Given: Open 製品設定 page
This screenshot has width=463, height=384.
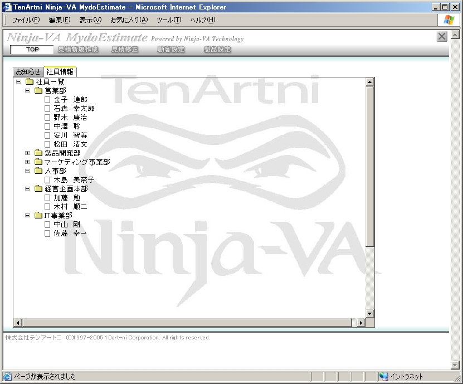Looking at the screenshot, I should point(217,50).
